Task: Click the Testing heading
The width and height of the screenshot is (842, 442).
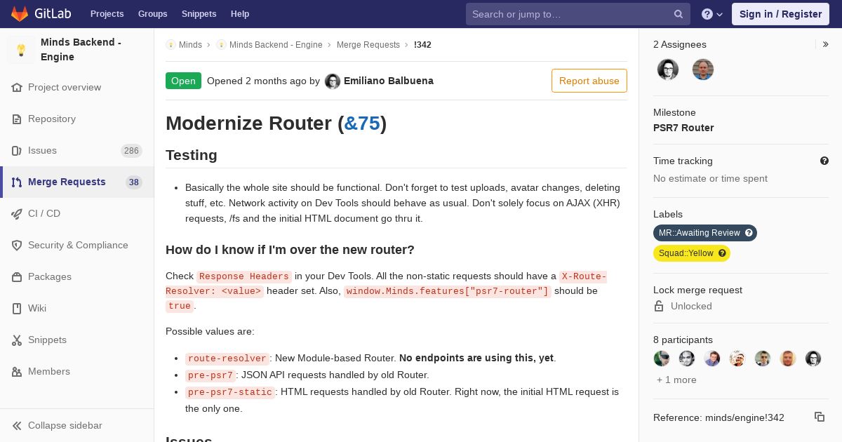Action: pyautogui.click(x=192, y=155)
